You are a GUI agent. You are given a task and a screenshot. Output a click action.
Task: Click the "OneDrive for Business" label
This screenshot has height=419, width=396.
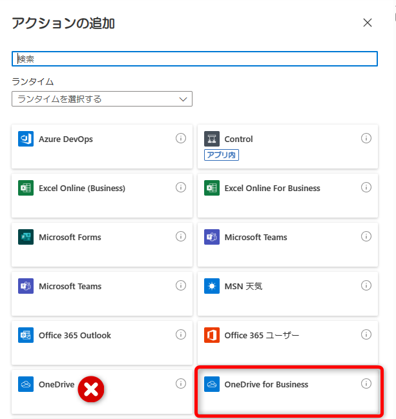coord(266,385)
